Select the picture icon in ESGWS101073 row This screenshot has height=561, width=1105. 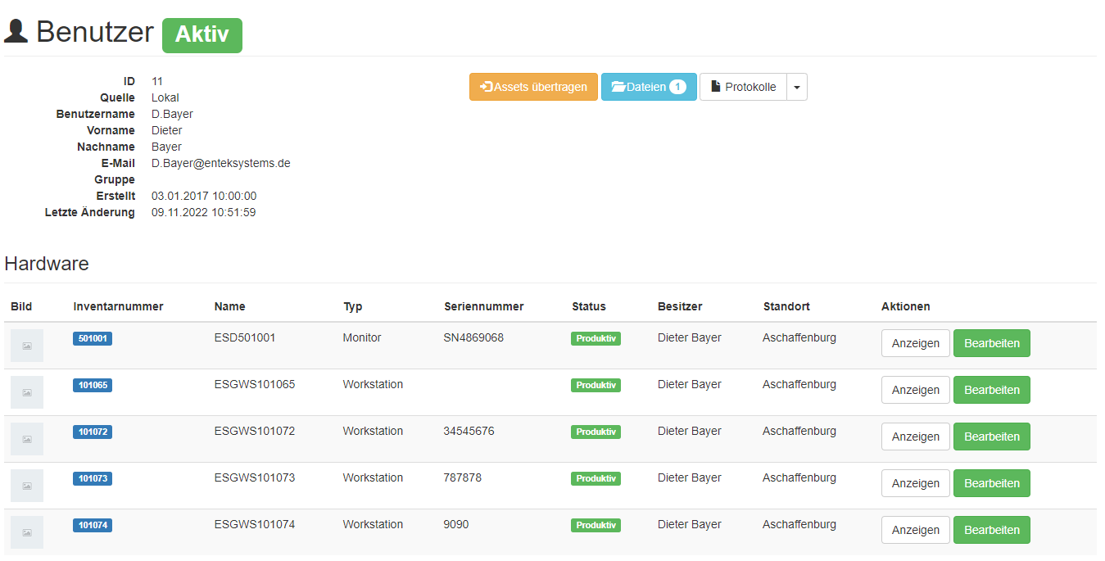27,486
